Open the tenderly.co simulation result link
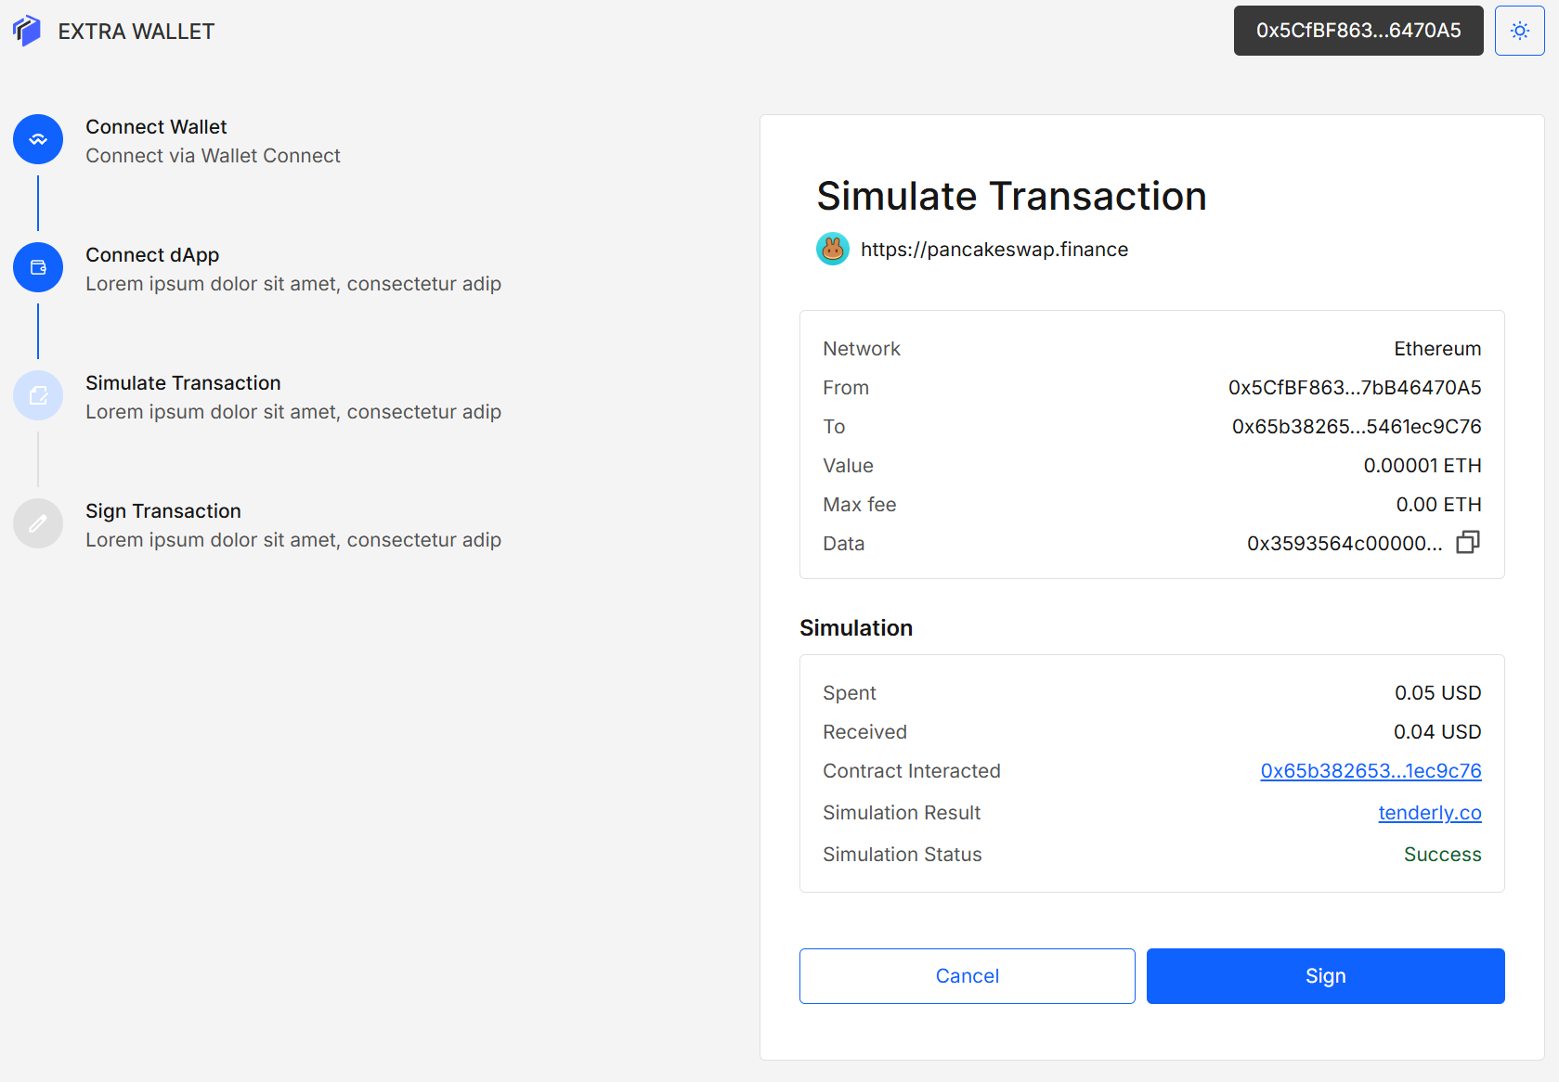 [x=1429, y=813]
